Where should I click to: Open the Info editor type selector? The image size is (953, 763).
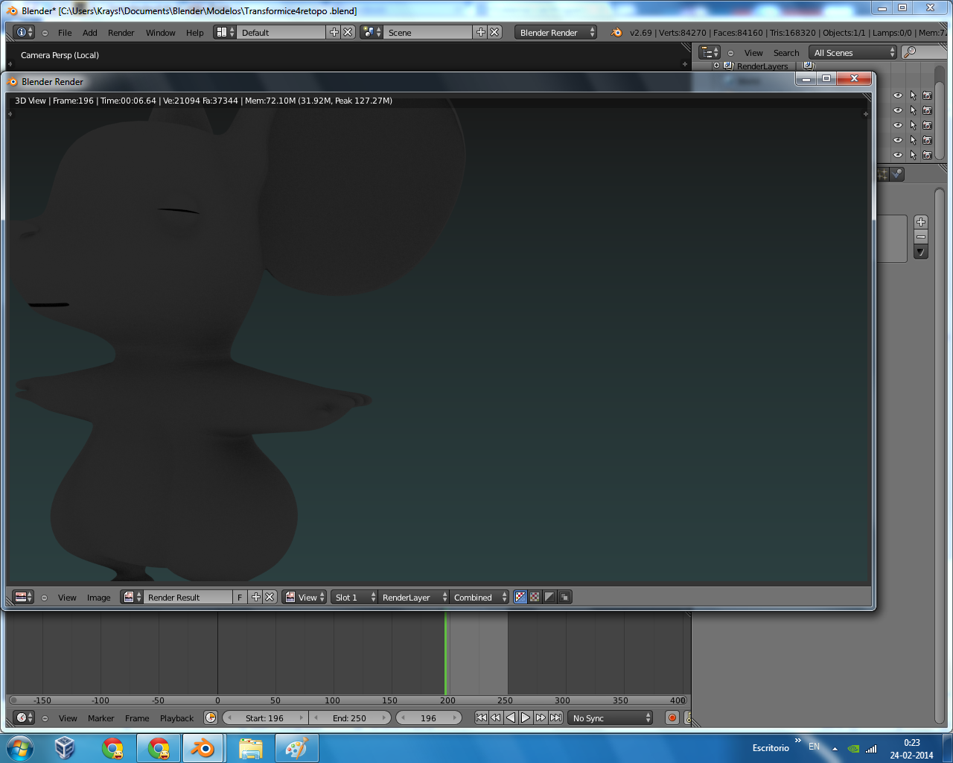[24, 32]
